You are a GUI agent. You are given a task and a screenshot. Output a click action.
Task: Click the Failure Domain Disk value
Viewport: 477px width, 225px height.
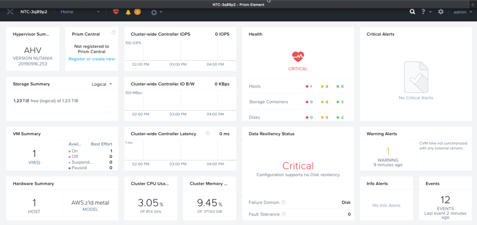coord(346,202)
